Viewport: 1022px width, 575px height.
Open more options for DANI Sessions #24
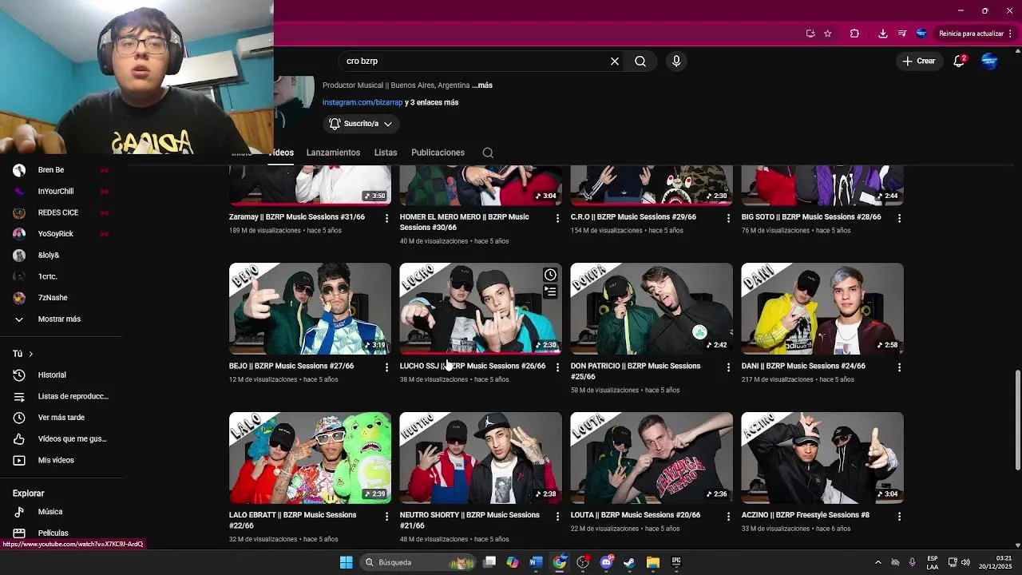(900, 367)
